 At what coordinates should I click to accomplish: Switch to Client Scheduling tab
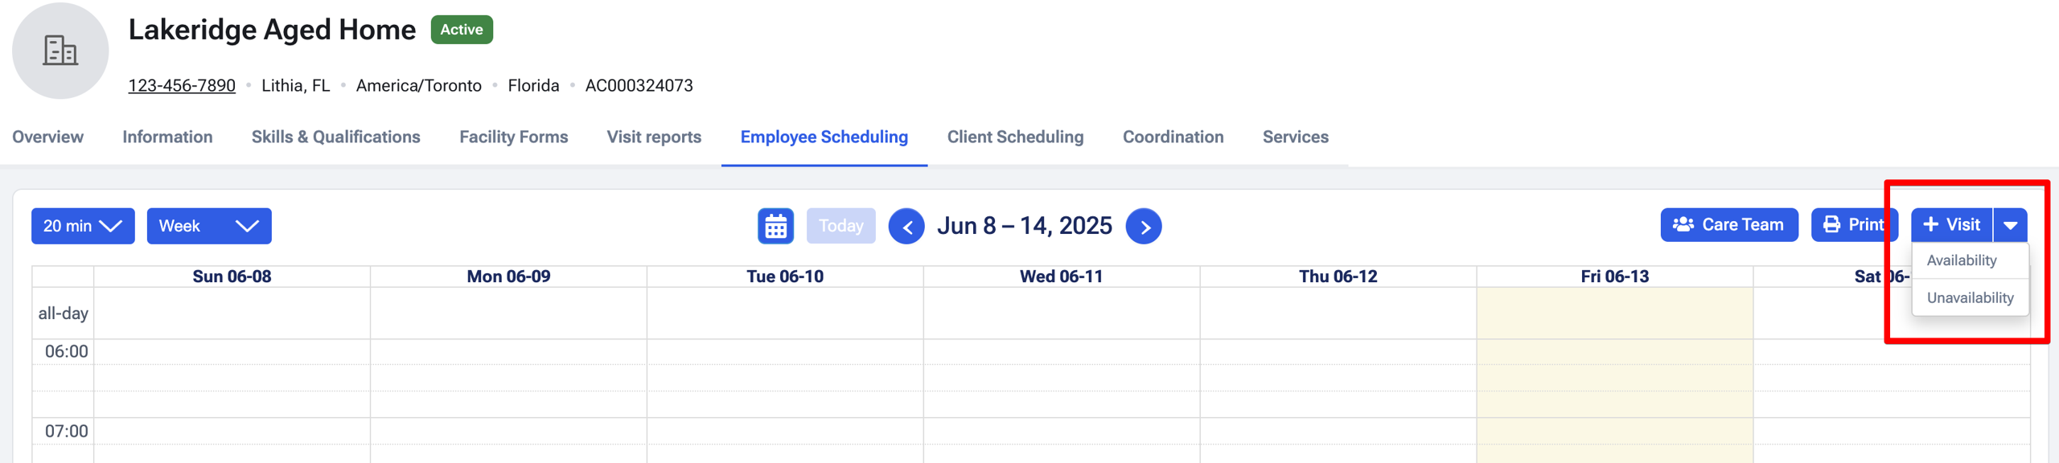(x=1015, y=137)
